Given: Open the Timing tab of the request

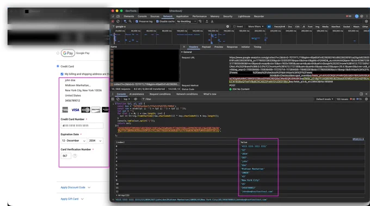Looking at the screenshot, I should tap(257, 47).
